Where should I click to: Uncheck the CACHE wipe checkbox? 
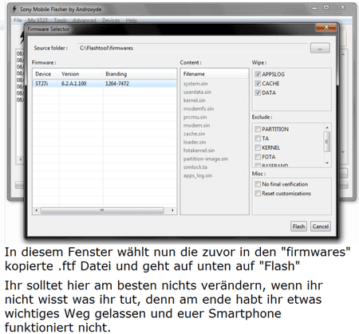click(x=258, y=84)
